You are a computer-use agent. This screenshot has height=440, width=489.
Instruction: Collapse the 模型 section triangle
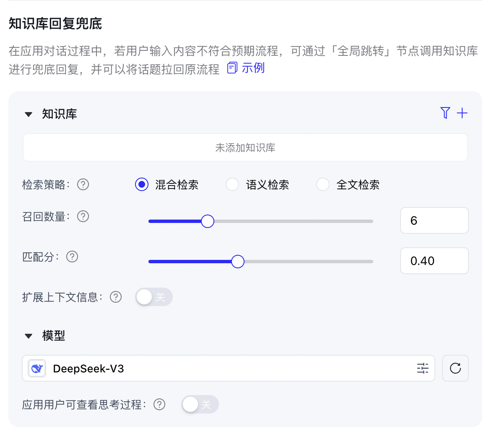[29, 336]
